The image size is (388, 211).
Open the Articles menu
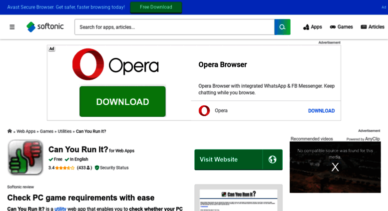pos(373,27)
